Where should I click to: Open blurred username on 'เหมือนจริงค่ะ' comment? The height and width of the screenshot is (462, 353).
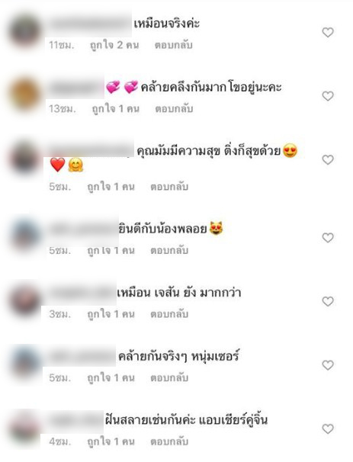click(89, 24)
